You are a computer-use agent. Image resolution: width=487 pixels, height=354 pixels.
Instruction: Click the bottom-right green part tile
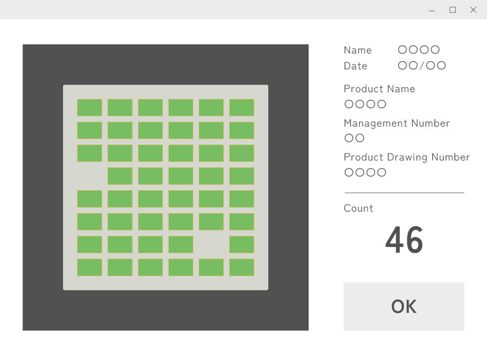(x=242, y=268)
